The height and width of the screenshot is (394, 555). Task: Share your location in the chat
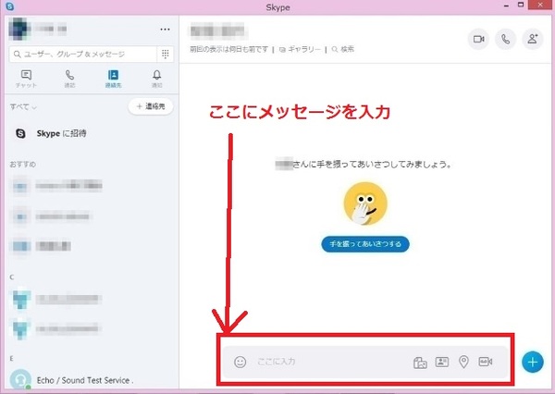(x=463, y=362)
